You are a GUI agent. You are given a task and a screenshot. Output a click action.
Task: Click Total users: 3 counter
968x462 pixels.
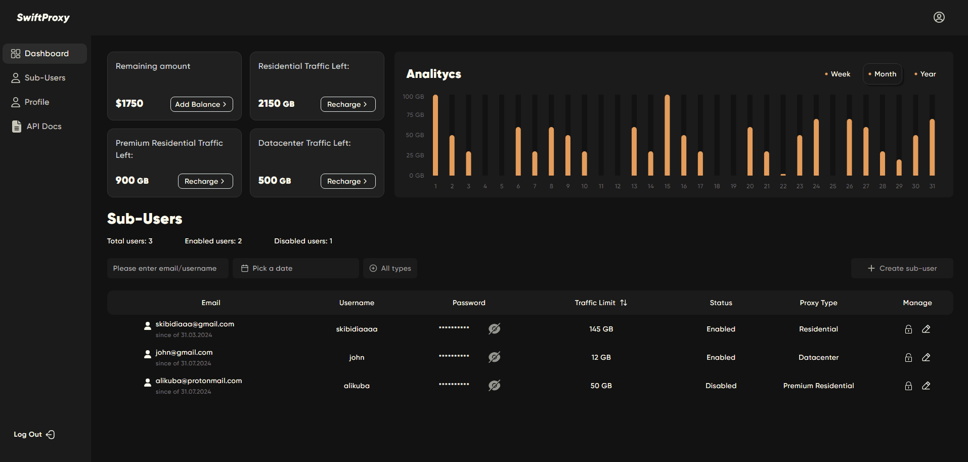tap(129, 241)
